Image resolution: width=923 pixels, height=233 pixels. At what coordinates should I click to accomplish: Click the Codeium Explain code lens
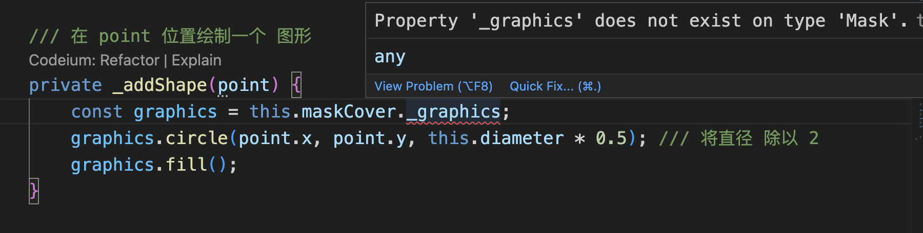pyautogui.click(x=196, y=60)
